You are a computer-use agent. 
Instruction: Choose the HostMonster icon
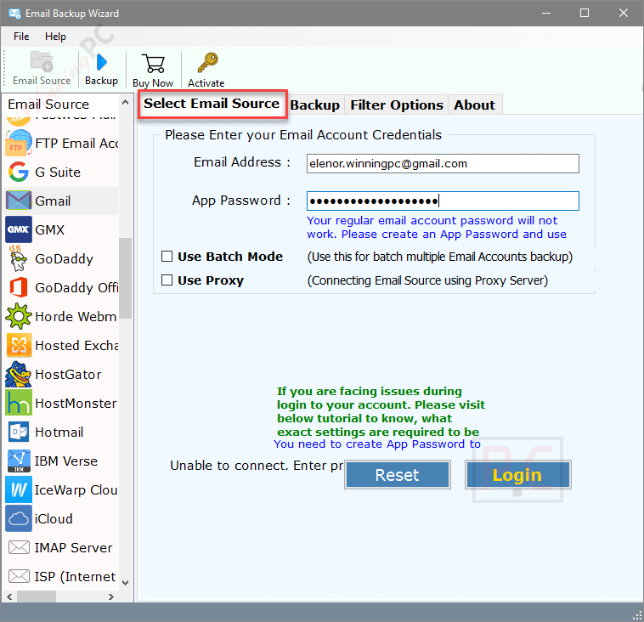(19, 403)
